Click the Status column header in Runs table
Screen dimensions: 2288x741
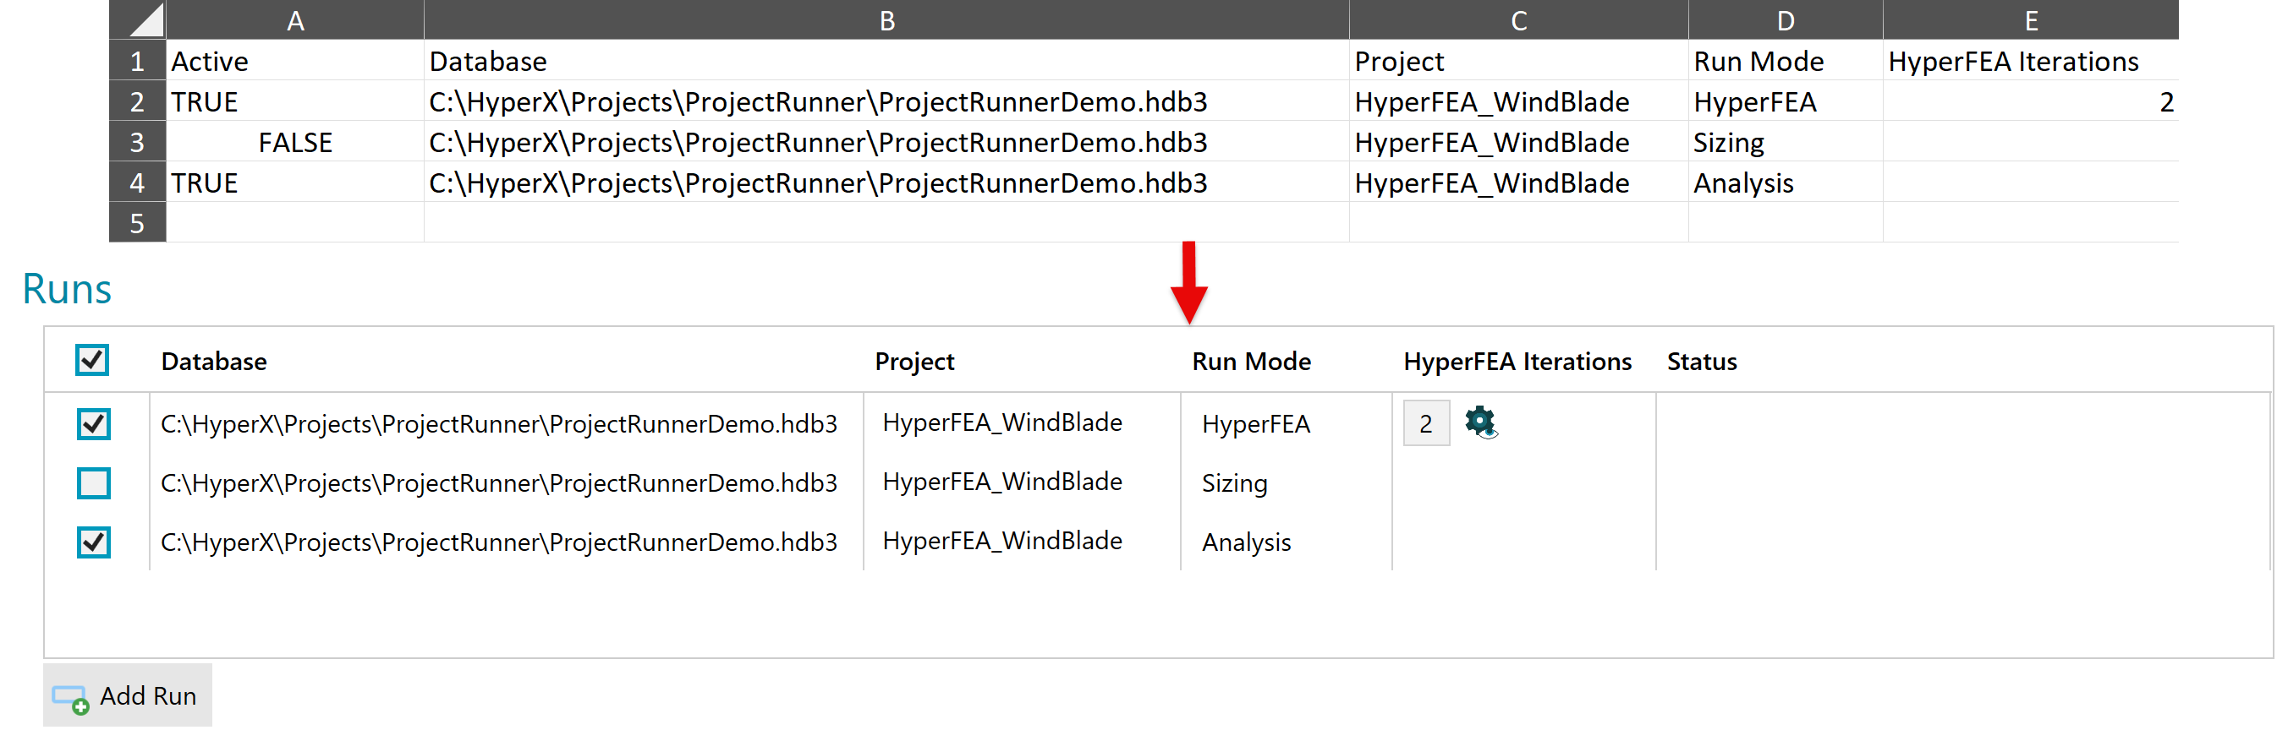pyautogui.click(x=1702, y=361)
